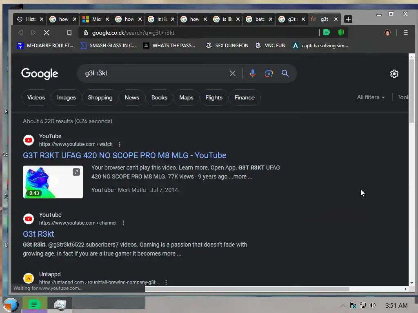This screenshot has height=313, width=418.
Task: Open G3T R3KT UFAG 420 NO SCOPE link
Action: coord(125,155)
